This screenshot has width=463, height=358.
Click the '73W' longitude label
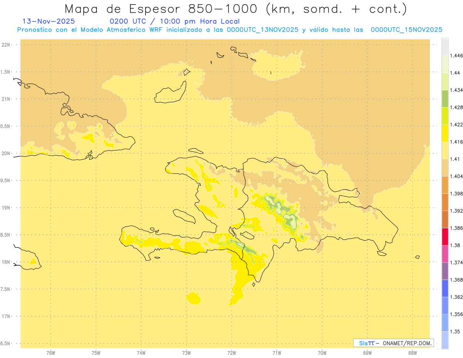pyautogui.click(x=186, y=353)
